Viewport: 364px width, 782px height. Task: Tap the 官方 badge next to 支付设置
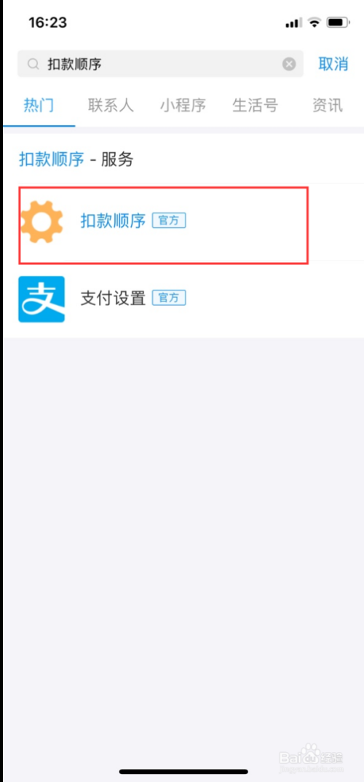click(169, 299)
